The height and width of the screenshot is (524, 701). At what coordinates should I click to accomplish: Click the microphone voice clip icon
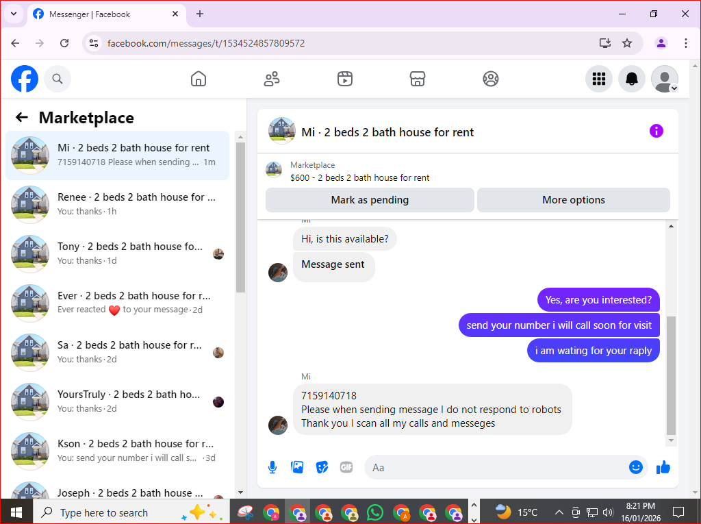[272, 468]
